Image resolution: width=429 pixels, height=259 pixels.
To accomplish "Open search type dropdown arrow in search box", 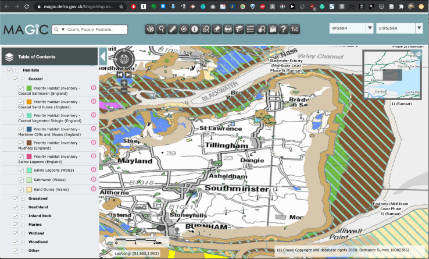I will pos(63,29).
